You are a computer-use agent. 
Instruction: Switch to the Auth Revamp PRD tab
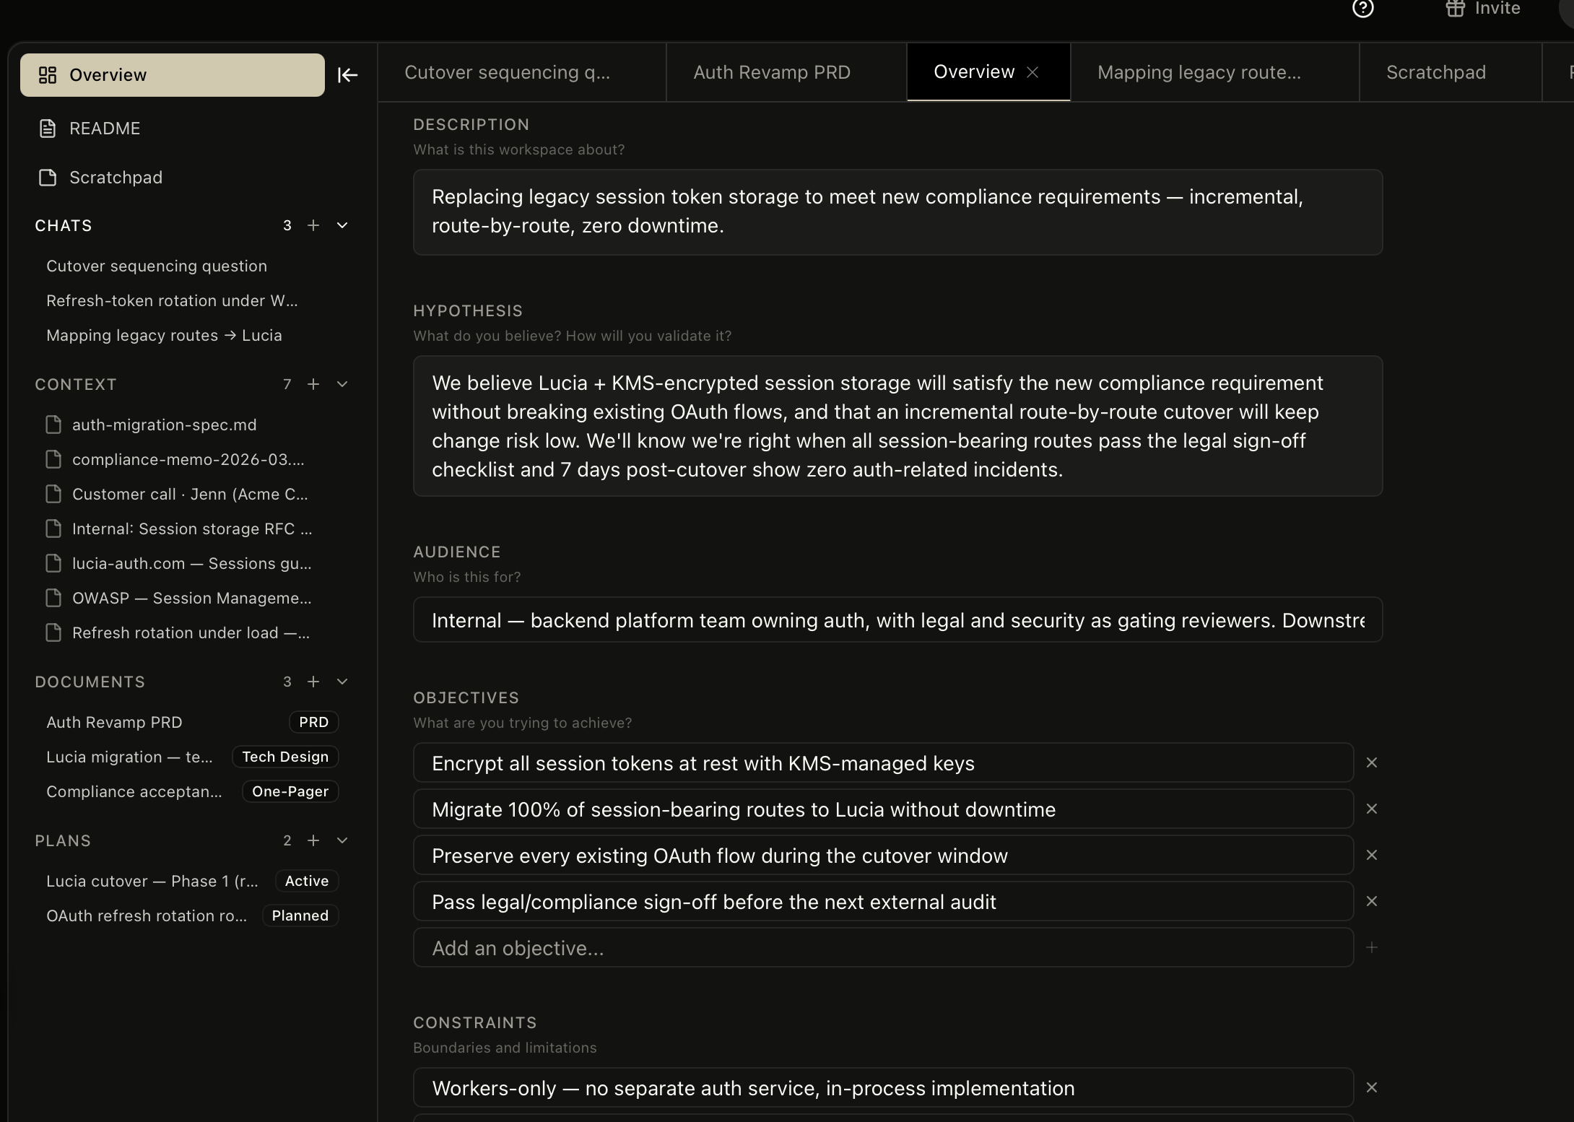coord(771,72)
